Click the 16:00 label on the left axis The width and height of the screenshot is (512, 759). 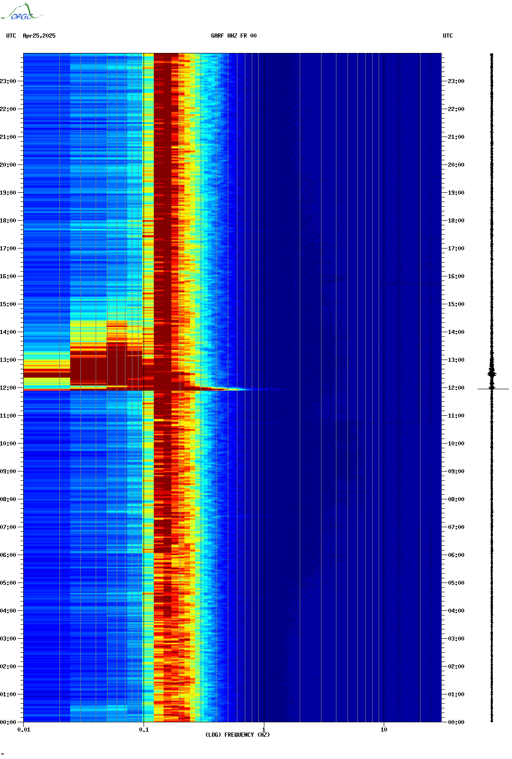pos(8,276)
